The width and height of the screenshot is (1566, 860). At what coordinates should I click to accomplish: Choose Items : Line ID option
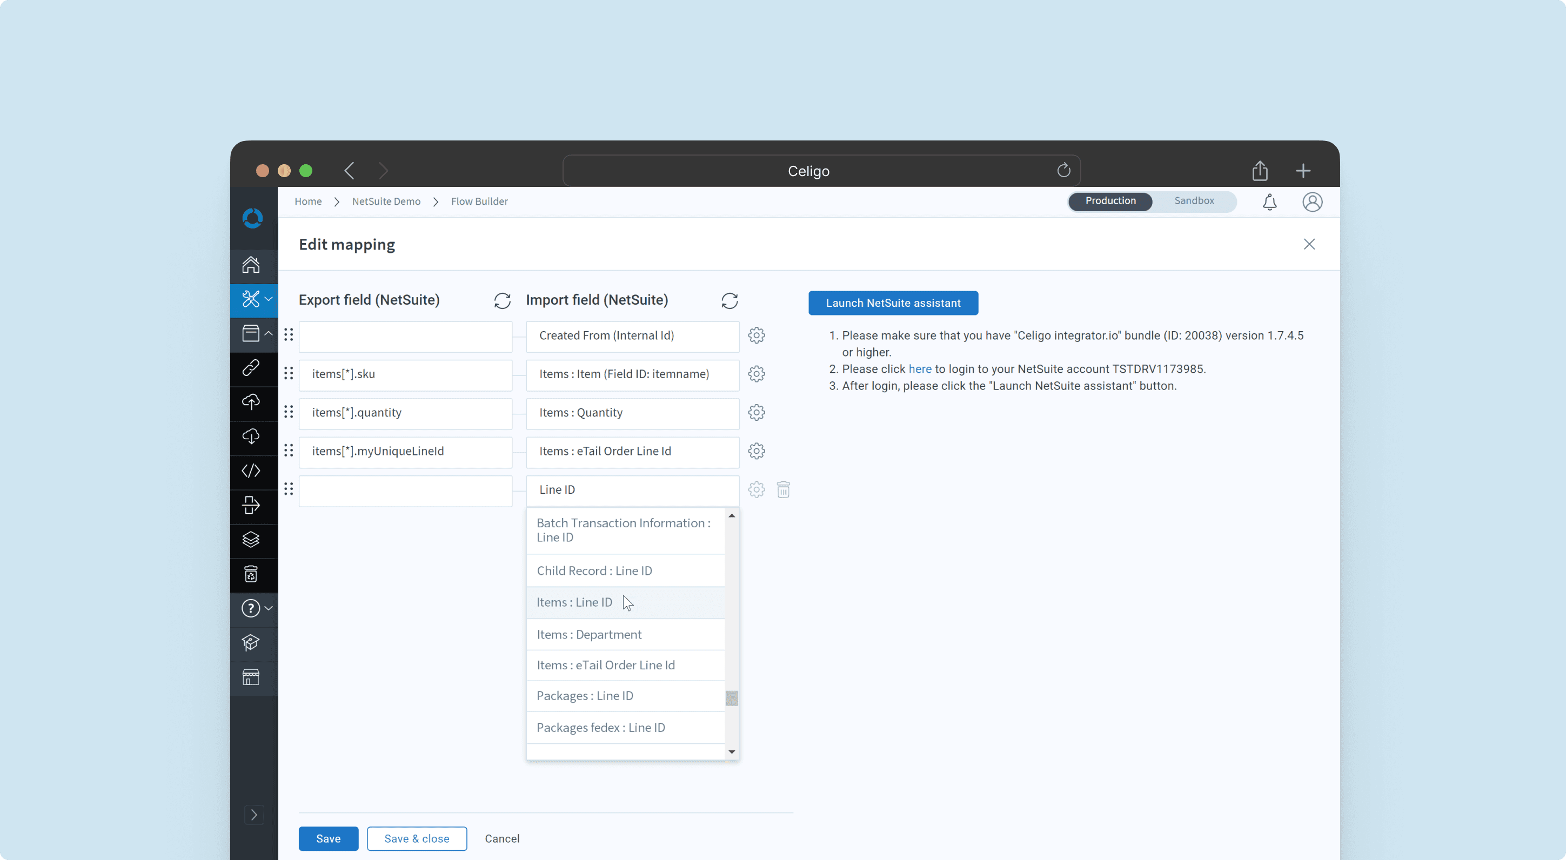pyautogui.click(x=625, y=603)
